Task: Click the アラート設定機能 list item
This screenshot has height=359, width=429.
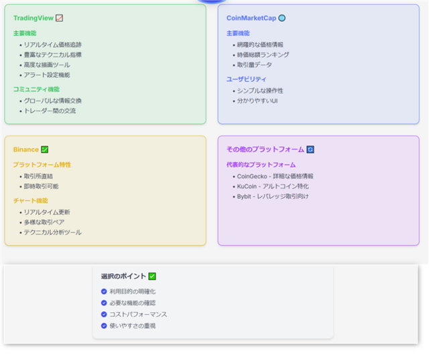Action: tap(47, 75)
